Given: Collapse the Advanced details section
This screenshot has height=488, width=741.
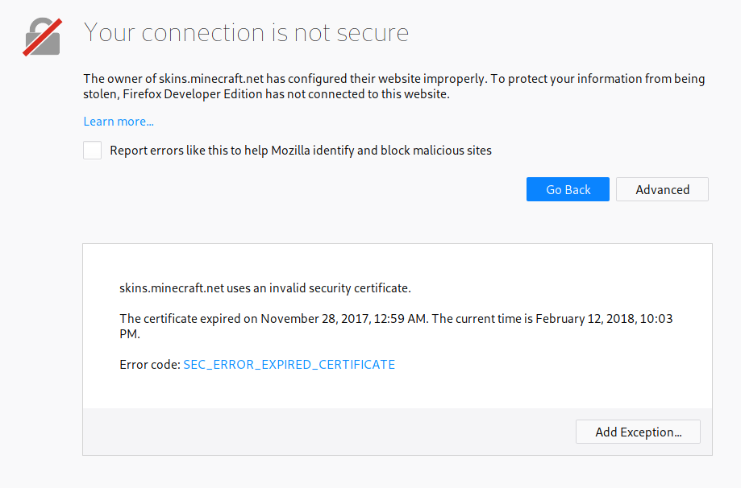Looking at the screenshot, I should (x=662, y=190).
